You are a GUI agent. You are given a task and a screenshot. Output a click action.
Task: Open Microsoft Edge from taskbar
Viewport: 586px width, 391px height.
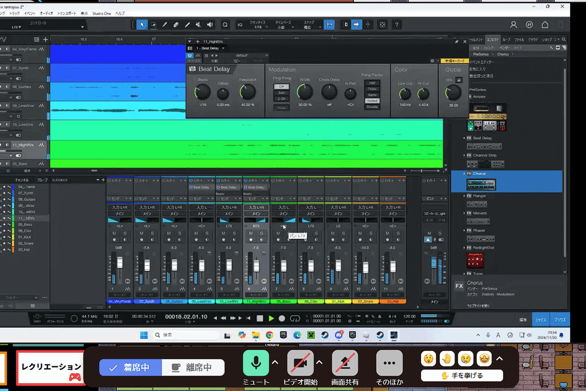tap(297, 335)
